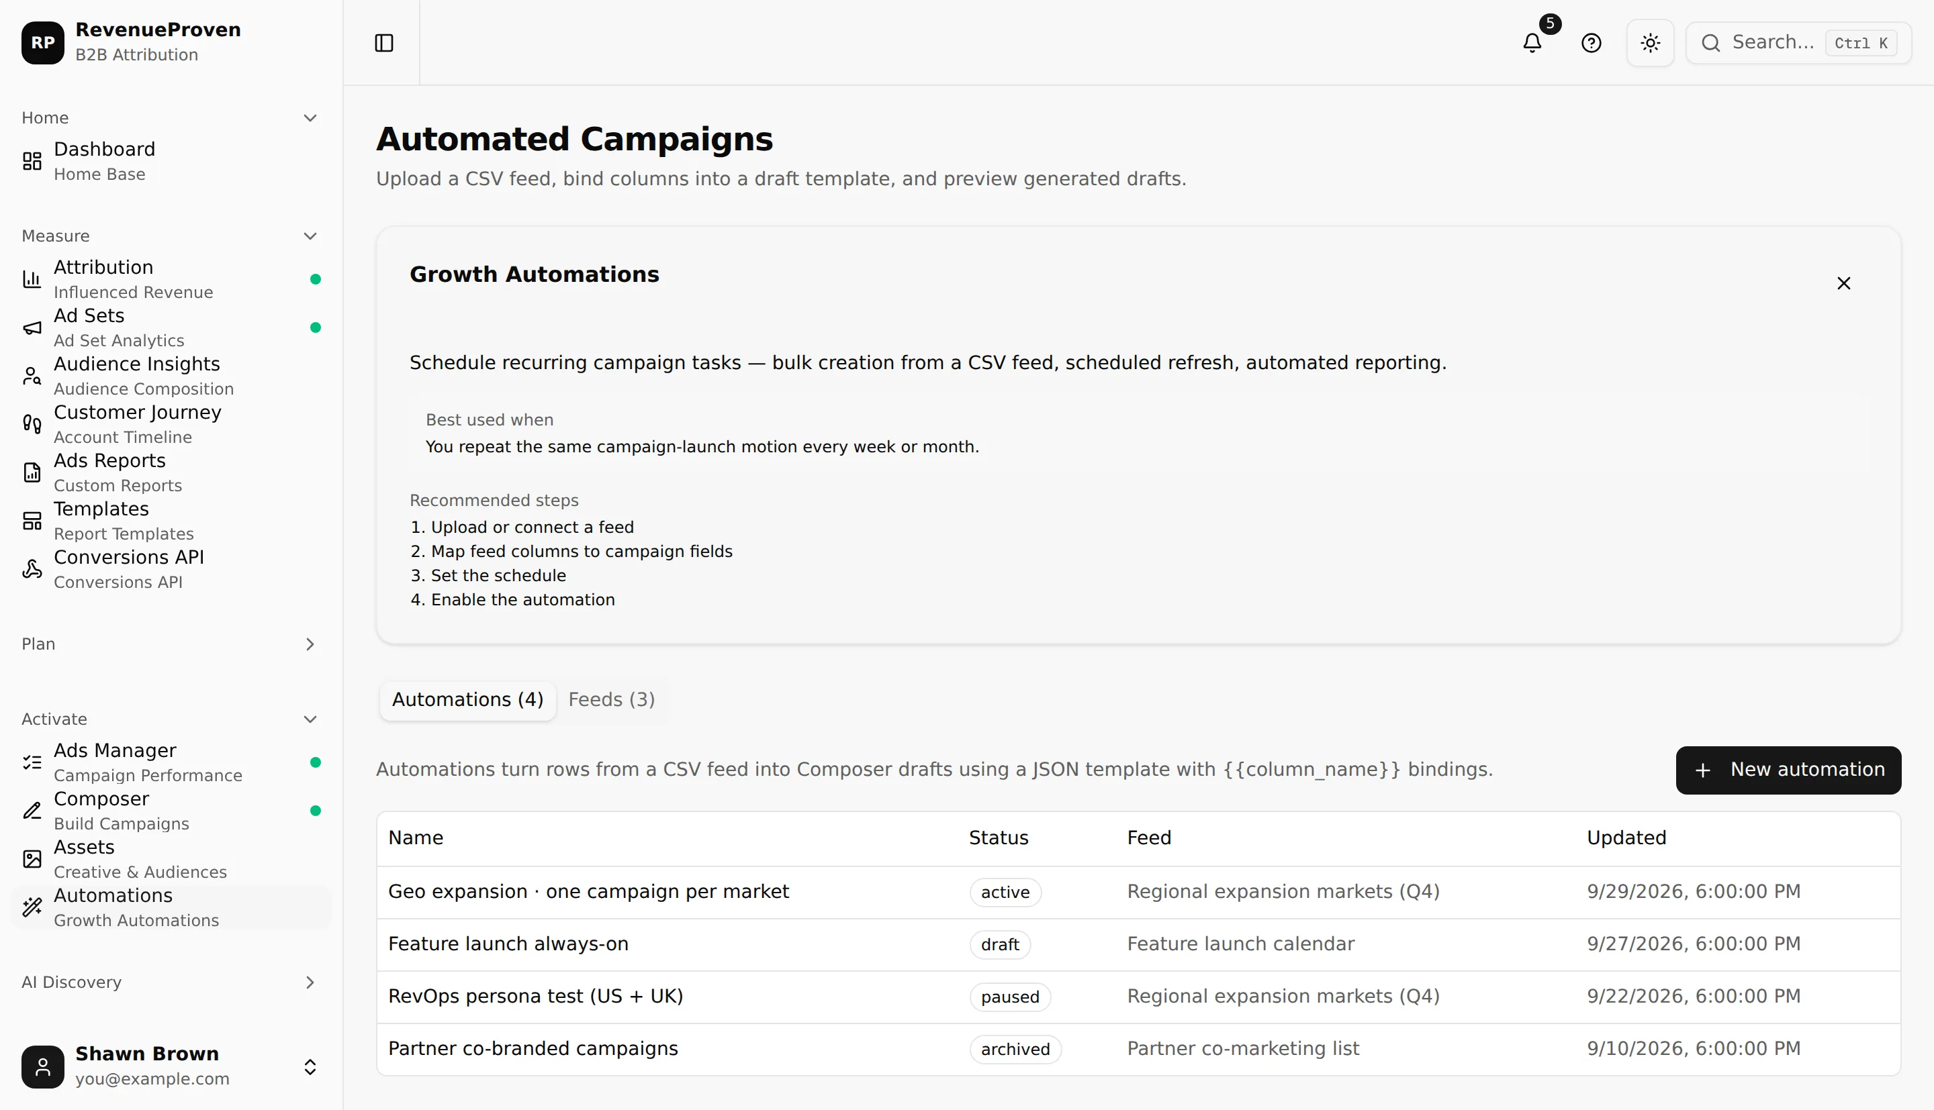Click the 'paused' status badge

[1010, 997]
